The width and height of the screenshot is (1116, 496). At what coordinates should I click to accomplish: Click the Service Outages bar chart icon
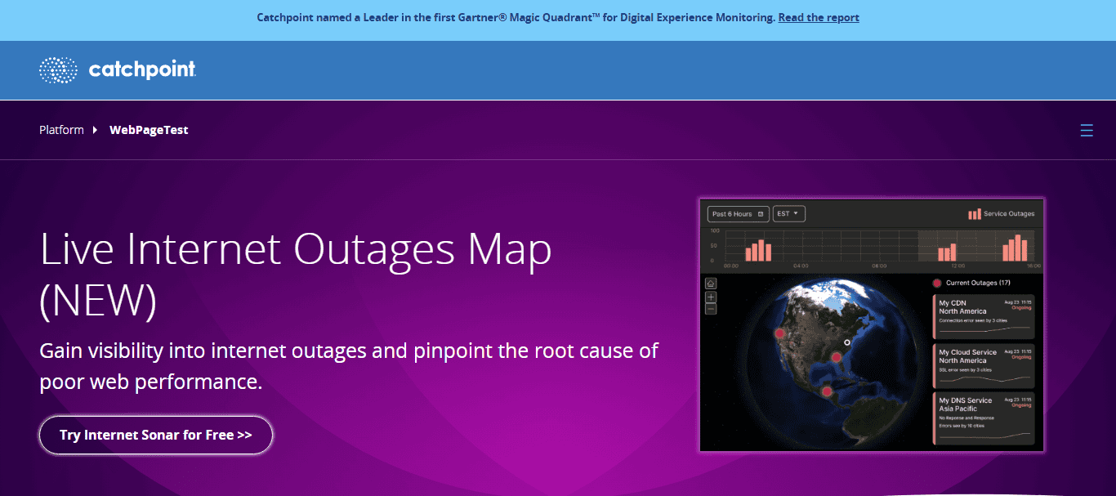pos(974,214)
